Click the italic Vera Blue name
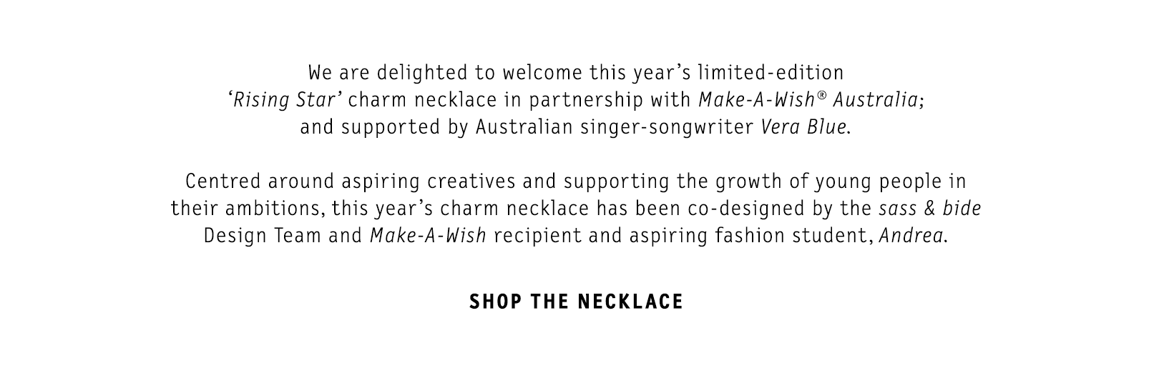The image size is (1159, 368). tap(804, 127)
